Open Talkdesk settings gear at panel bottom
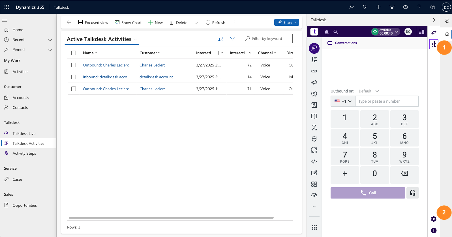452x237 pixels. coord(434,219)
